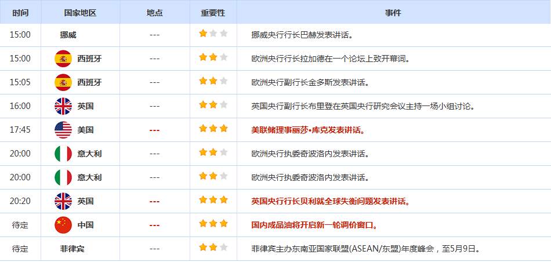Click the red --- location in the 中国 row
The height and width of the screenshot is (262, 551).
click(x=155, y=225)
